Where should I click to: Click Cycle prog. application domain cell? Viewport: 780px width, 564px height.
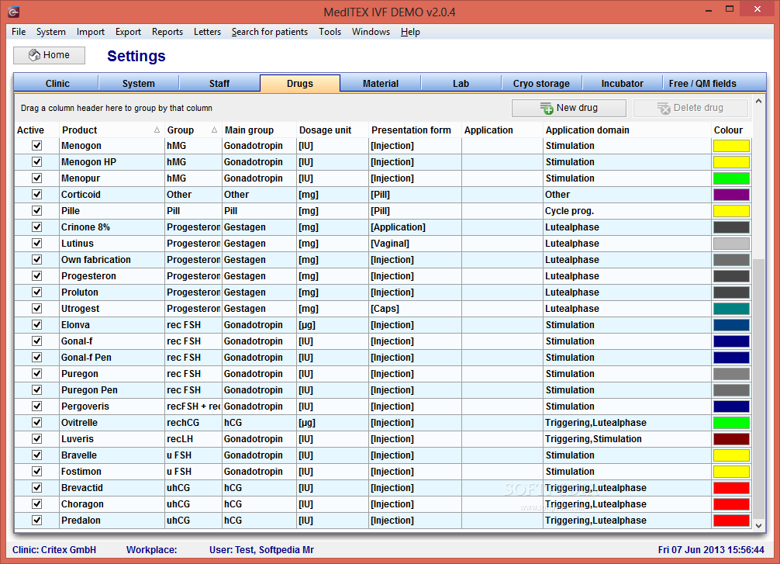click(x=626, y=210)
